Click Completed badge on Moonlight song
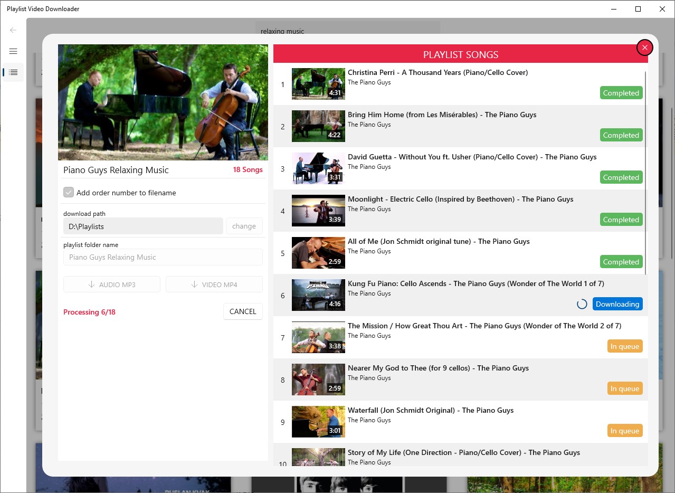Screen dimensions: 675x493 tap(621, 220)
